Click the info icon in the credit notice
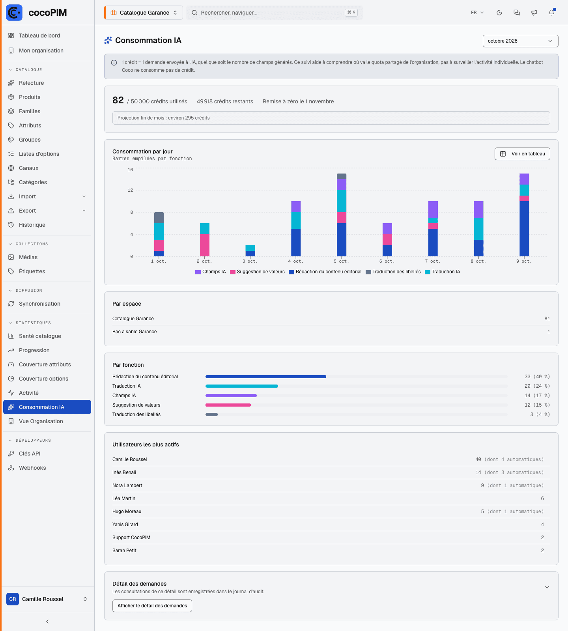Image resolution: width=568 pixels, height=631 pixels. pyautogui.click(x=114, y=63)
